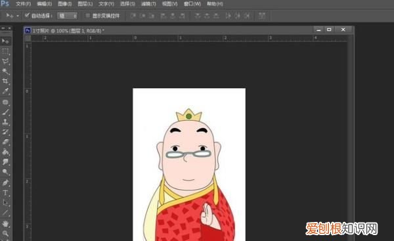Viewport: 394px width, 241px height.
Task: Select the Lasso tool
Action: (x=5, y=62)
